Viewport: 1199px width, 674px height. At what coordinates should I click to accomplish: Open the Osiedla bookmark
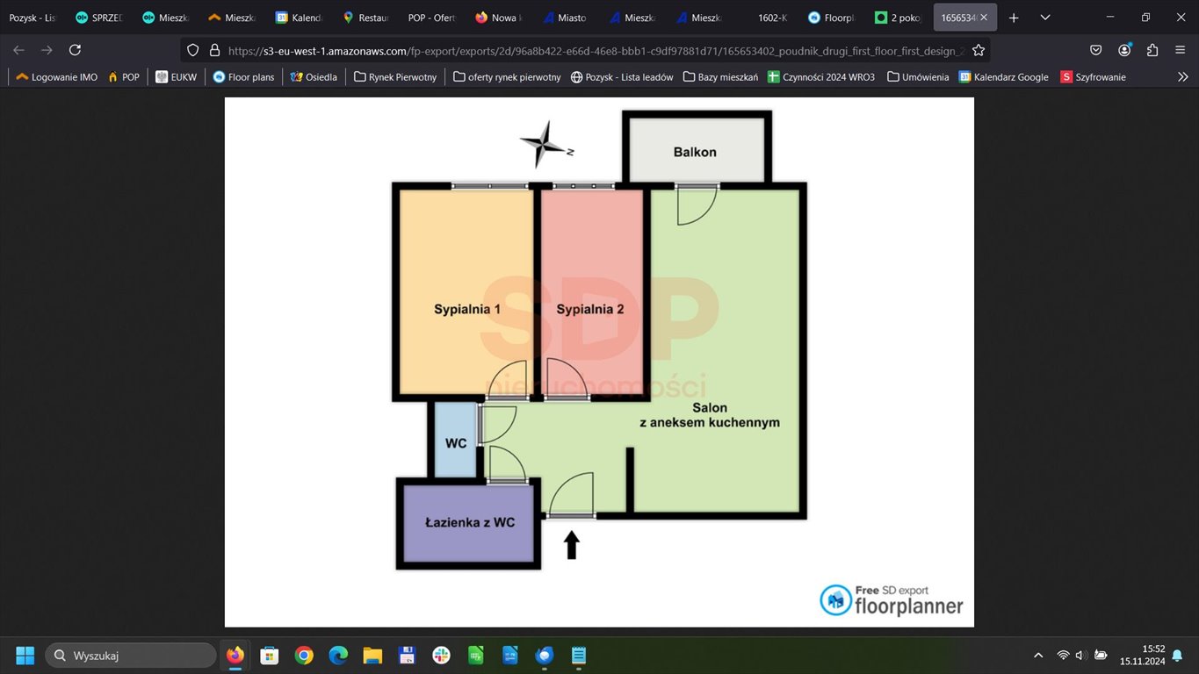(x=314, y=77)
